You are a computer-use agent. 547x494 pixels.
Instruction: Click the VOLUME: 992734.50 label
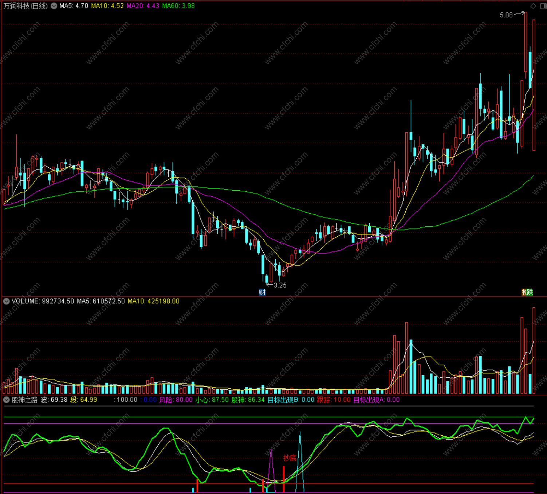coord(43,301)
